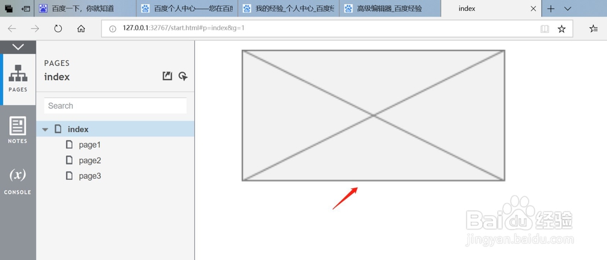The width and height of the screenshot is (607, 260).
Task: Open a new browser tab
Action: [551, 8]
